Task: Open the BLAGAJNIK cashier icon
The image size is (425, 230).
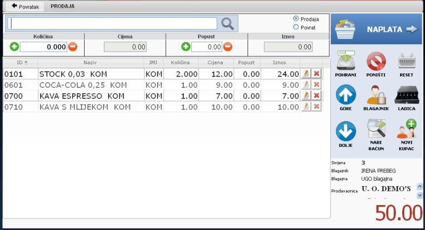Action: tap(376, 95)
